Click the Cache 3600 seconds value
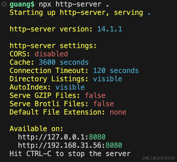This screenshot has width=177, height=162. pos(64,62)
